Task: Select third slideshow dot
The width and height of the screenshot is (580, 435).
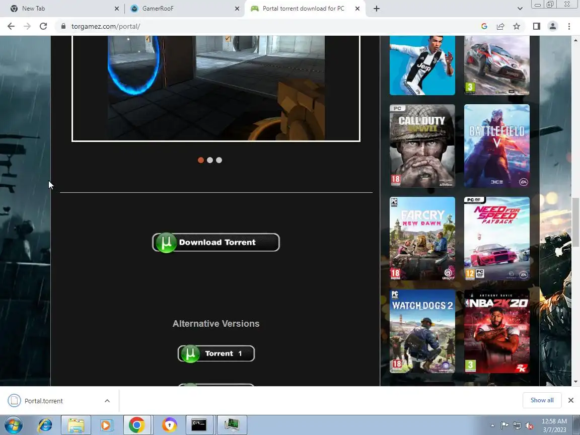Action: [219, 160]
